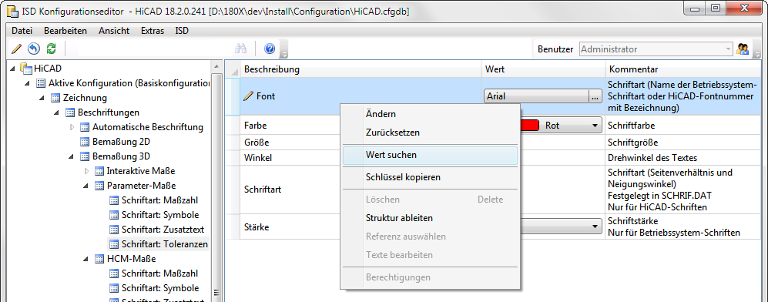Click the Font browse ellipsis button

(x=595, y=96)
